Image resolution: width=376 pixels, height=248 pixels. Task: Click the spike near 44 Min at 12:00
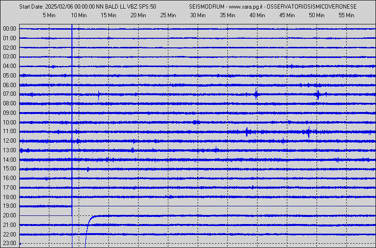click(x=283, y=141)
